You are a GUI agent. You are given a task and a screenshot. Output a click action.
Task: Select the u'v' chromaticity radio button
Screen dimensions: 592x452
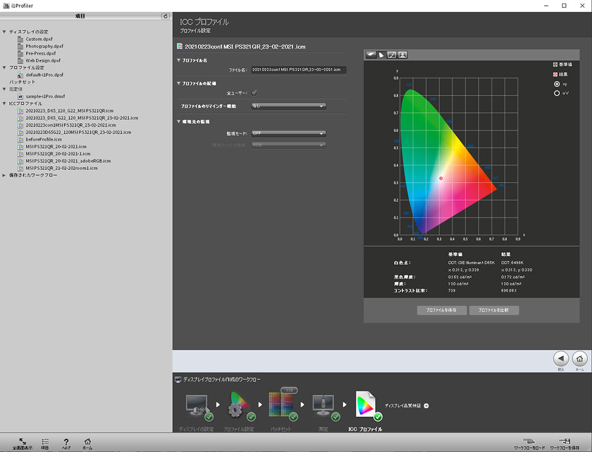click(x=557, y=92)
